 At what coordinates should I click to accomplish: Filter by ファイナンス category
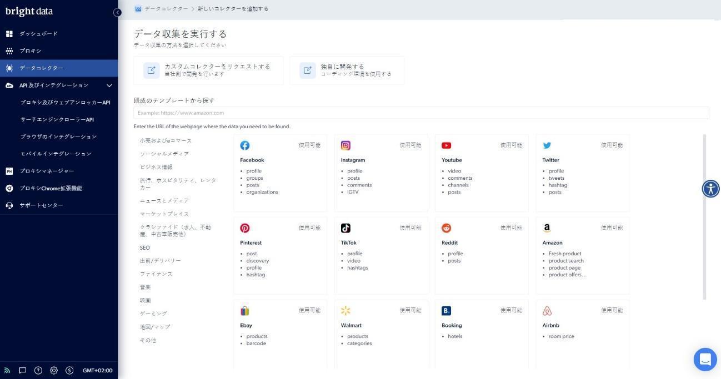pos(156,274)
